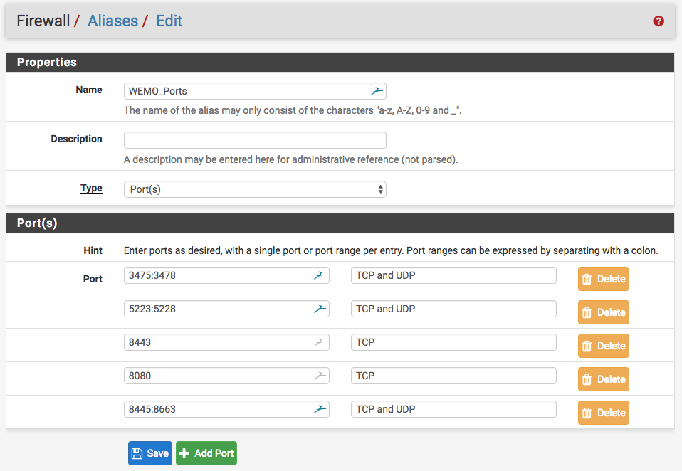
Task: Delete the 8443 port entry
Action: click(x=603, y=346)
